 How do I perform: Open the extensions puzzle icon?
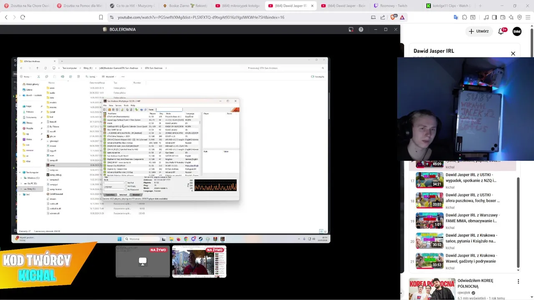464,17
